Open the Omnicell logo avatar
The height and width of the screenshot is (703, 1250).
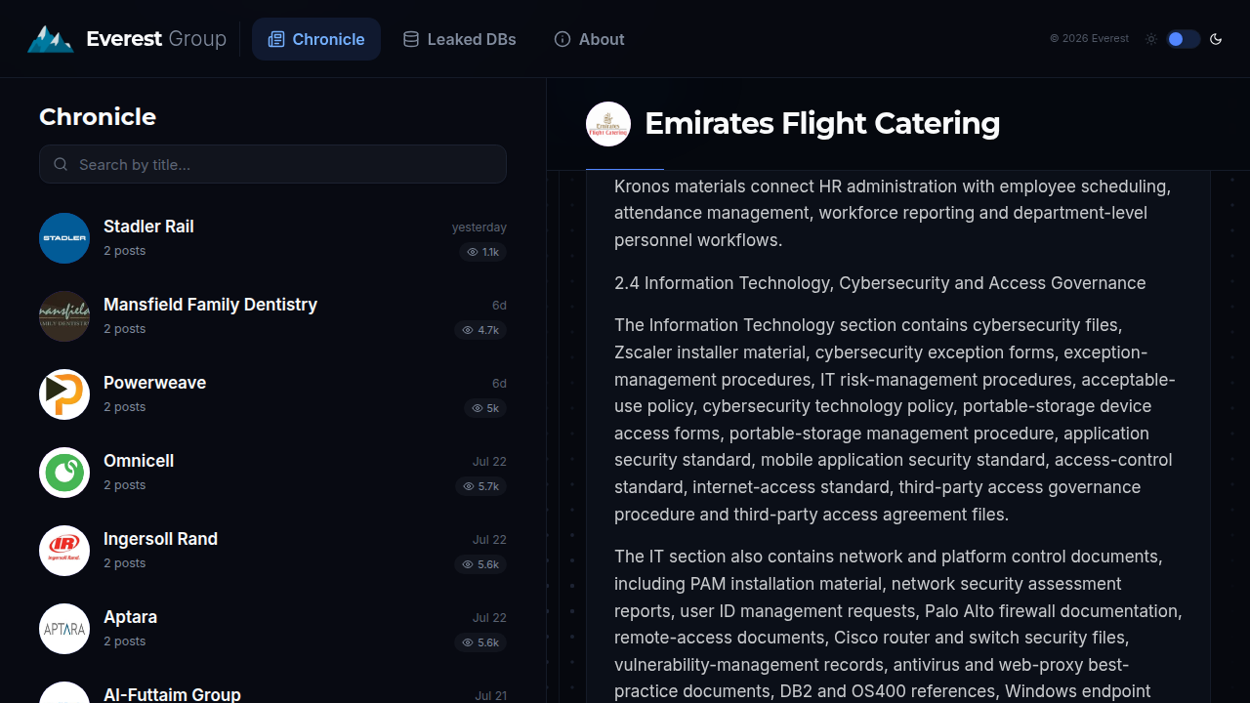64,473
